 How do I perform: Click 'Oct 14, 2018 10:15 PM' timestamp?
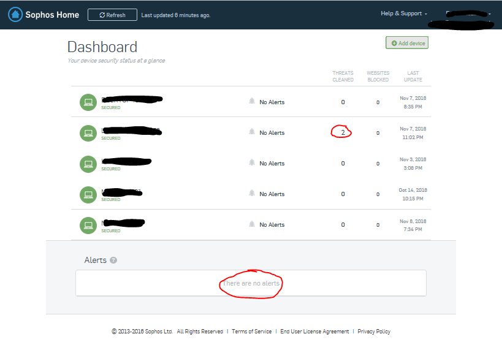413,194
